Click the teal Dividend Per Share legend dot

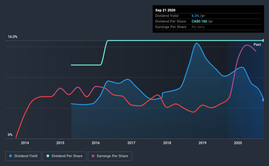click(48, 156)
